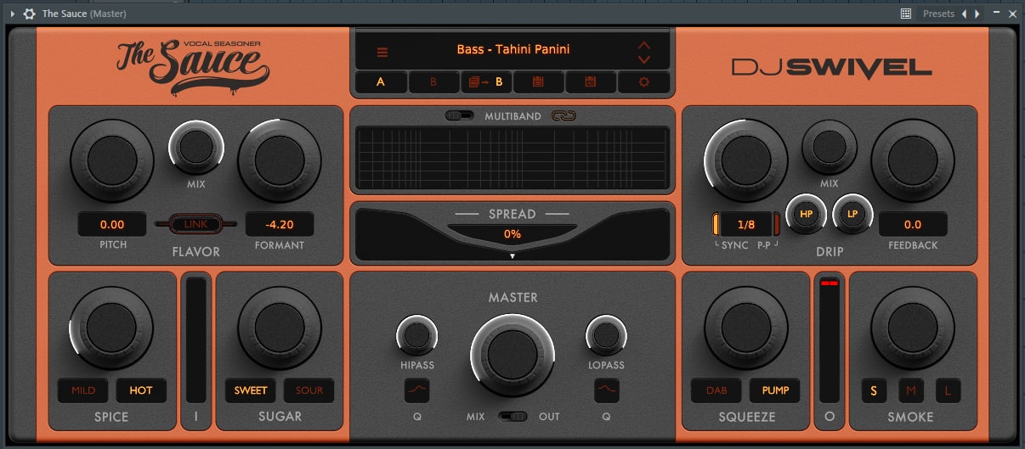The width and height of the screenshot is (1025, 449).
Task: Switch to preset slot B
Action: point(433,82)
